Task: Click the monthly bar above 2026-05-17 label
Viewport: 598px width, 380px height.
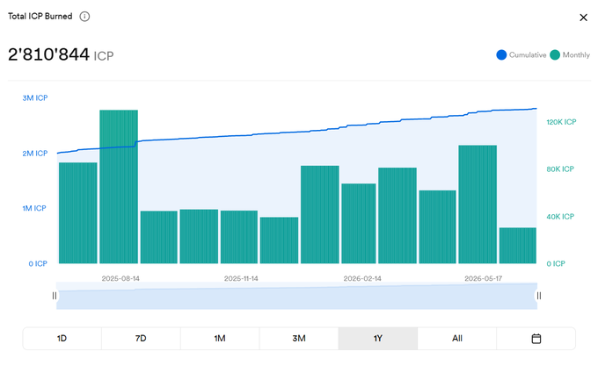Action: (x=478, y=204)
